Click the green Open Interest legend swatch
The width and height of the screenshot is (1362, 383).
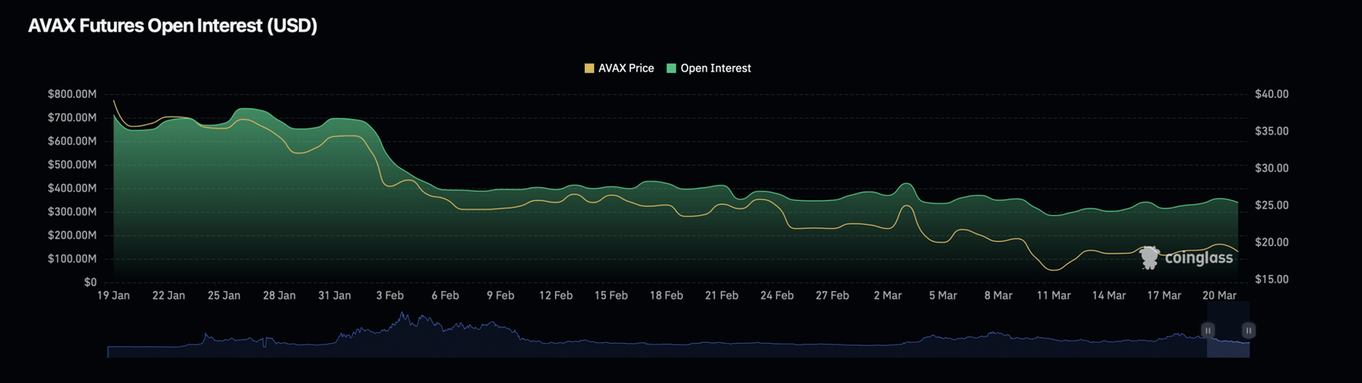click(671, 68)
